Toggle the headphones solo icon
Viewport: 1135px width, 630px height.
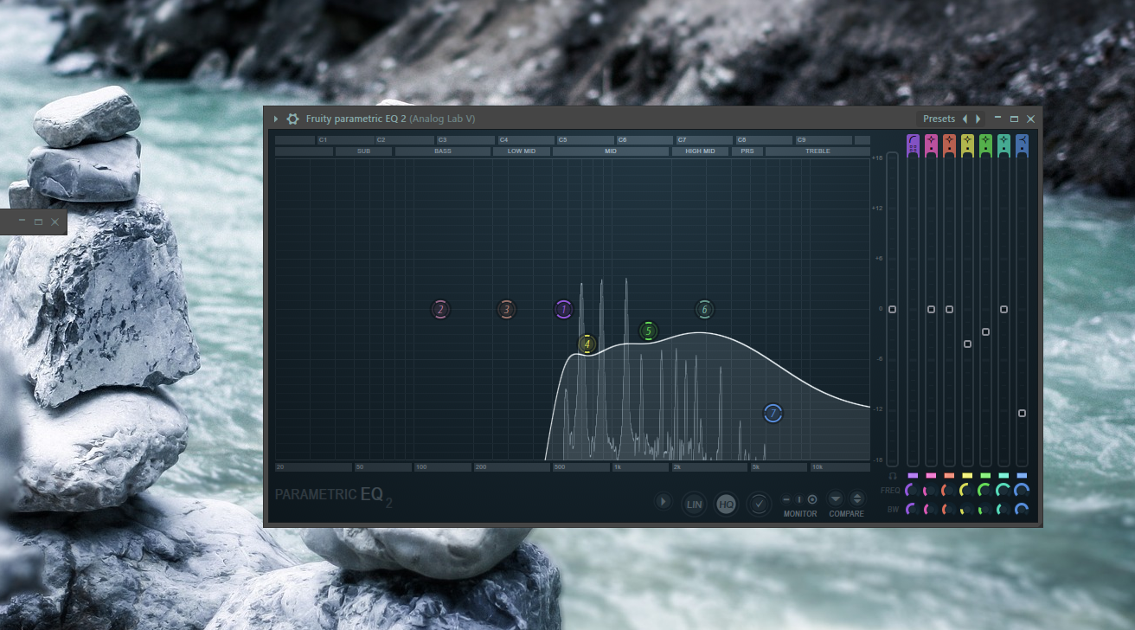(893, 476)
